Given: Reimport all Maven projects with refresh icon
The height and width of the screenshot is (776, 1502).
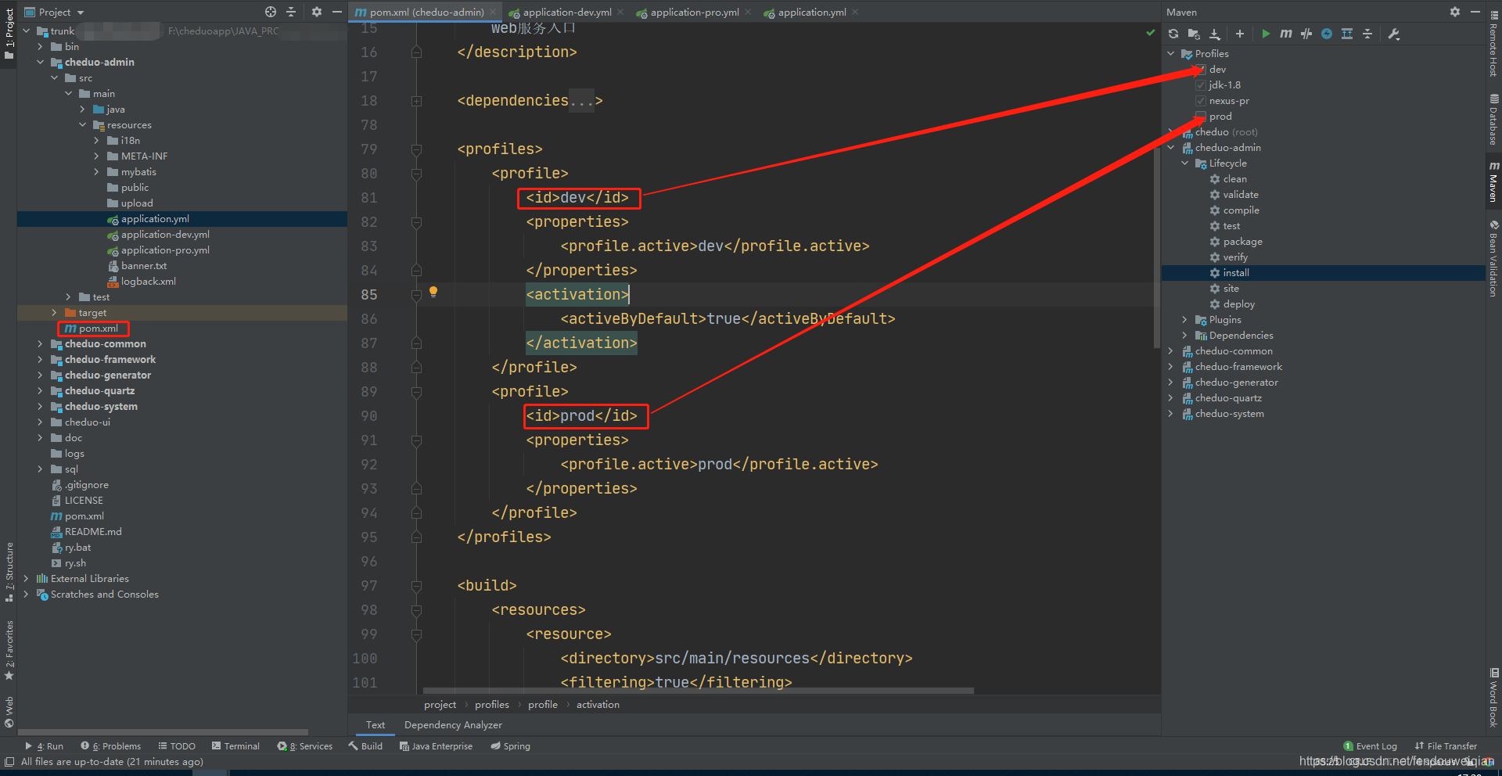Looking at the screenshot, I should pos(1173,34).
